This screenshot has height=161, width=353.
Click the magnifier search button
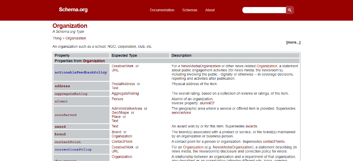pos(290,10)
